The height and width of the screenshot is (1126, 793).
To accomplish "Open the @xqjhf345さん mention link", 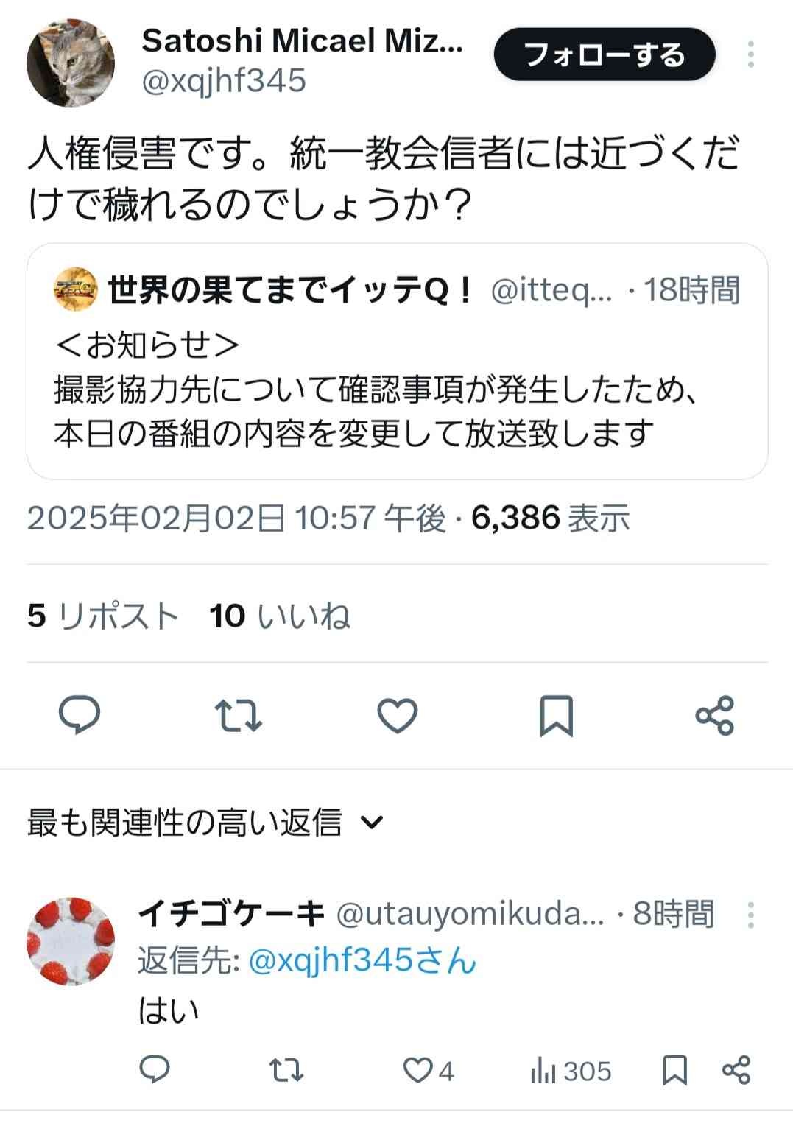I will pyautogui.click(x=363, y=960).
